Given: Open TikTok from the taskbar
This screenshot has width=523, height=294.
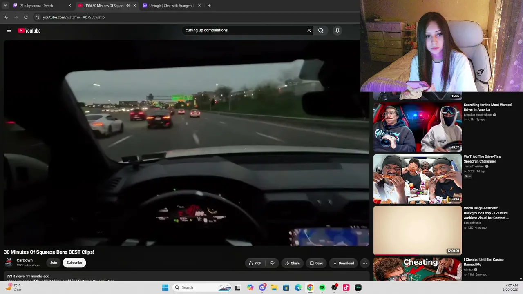Looking at the screenshot, I should 346,287.
